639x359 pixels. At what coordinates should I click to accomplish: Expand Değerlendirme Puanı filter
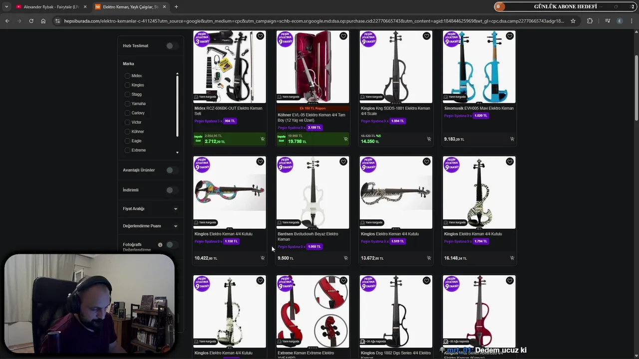(175, 226)
